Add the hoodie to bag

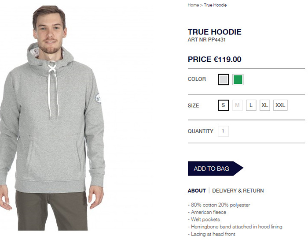click(x=216, y=168)
